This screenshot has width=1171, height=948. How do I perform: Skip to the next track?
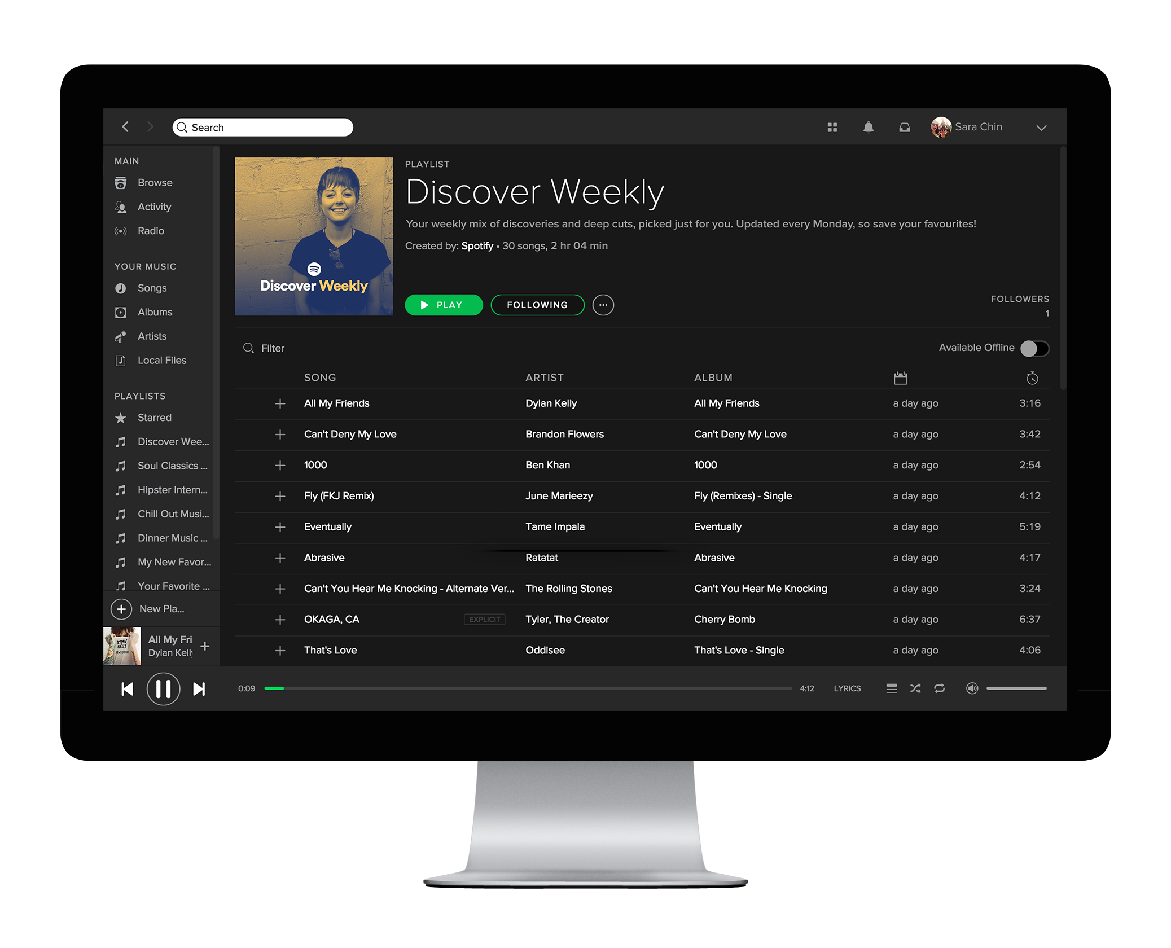tap(199, 688)
